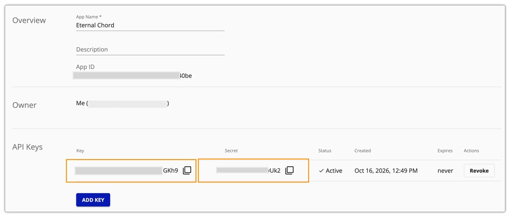510x216 pixels.
Task: Click the ADD KEY button
Action: click(x=93, y=200)
